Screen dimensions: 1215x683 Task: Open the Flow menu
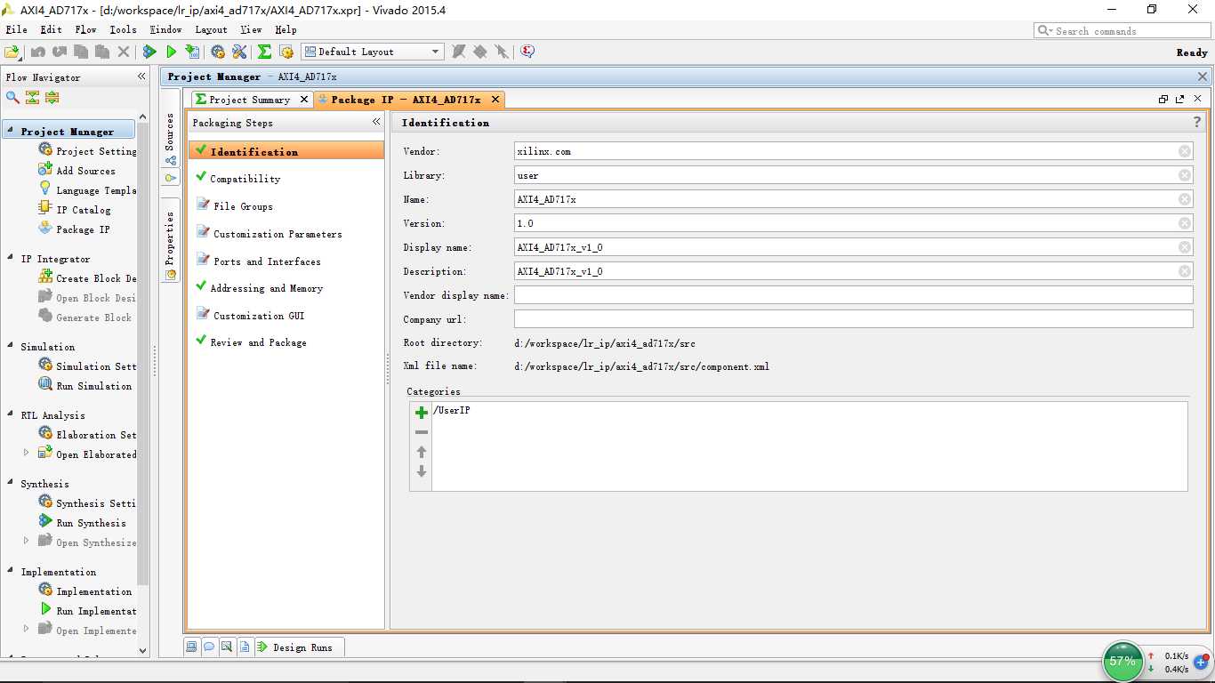pos(86,29)
